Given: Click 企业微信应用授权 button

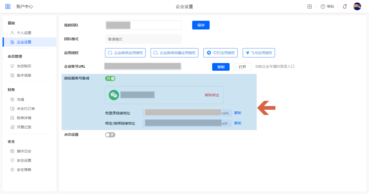Looking at the screenshot, I should coord(125,53).
